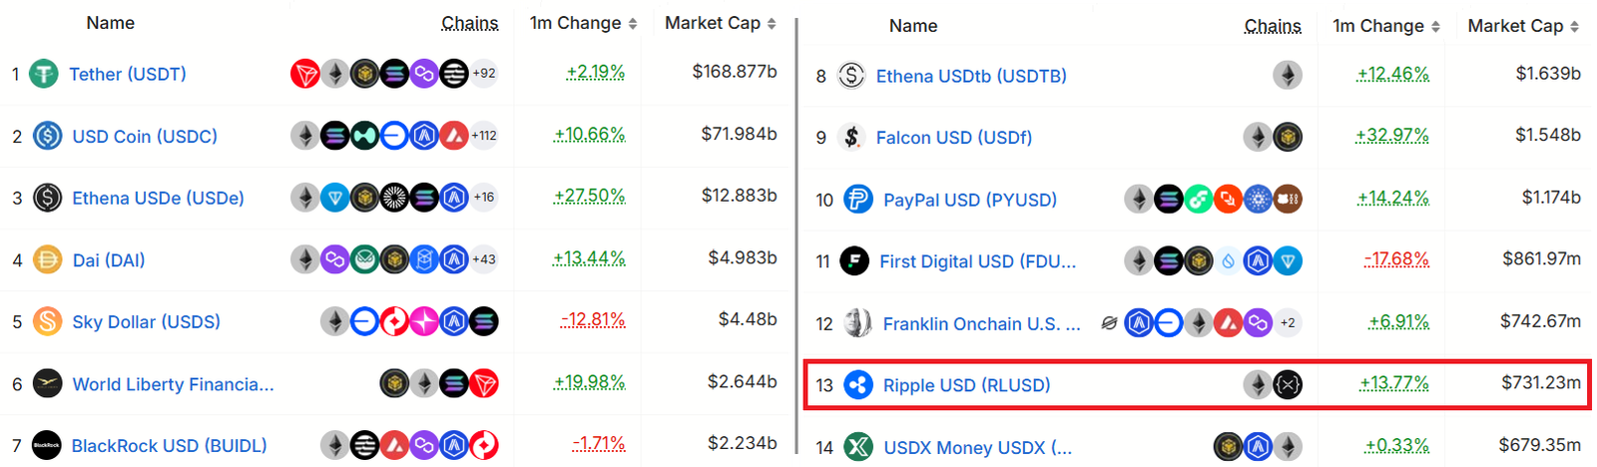Click the Ethereum chain icon in USDTB row
1597x467 pixels.
point(1288,75)
